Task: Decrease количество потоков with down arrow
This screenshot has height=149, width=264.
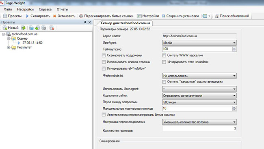Action: [x=234, y=110]
